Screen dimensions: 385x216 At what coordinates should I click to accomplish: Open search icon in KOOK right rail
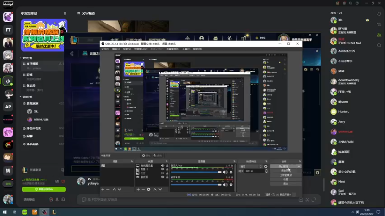tap(379, 45)
